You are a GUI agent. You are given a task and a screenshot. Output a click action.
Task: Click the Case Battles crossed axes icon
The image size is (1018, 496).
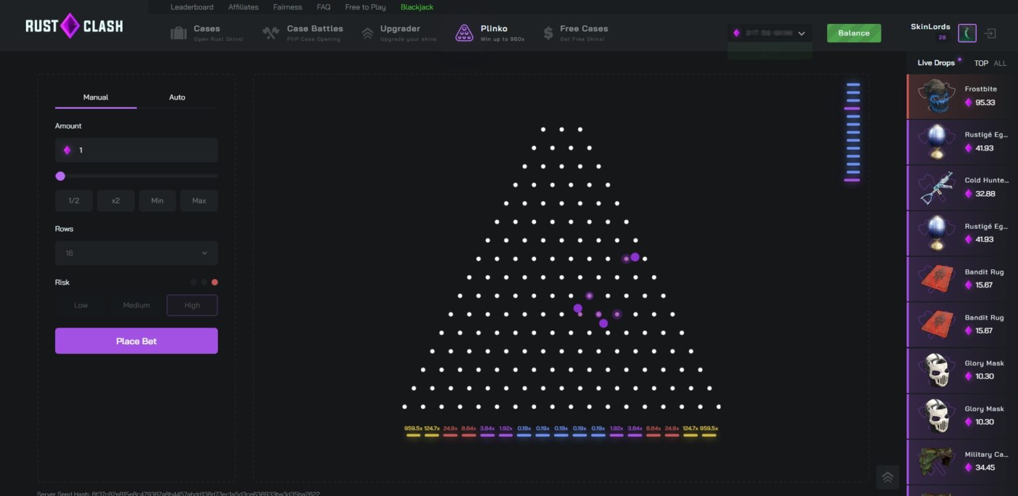[x=271, y=33]
